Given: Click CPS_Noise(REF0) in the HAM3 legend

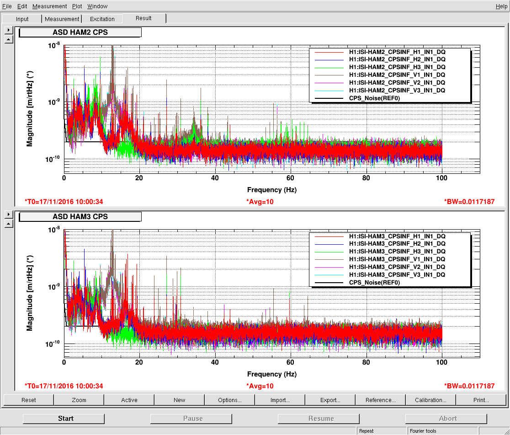Looking at the screenshot, I should pyautogui.click(x=374, y=282).
